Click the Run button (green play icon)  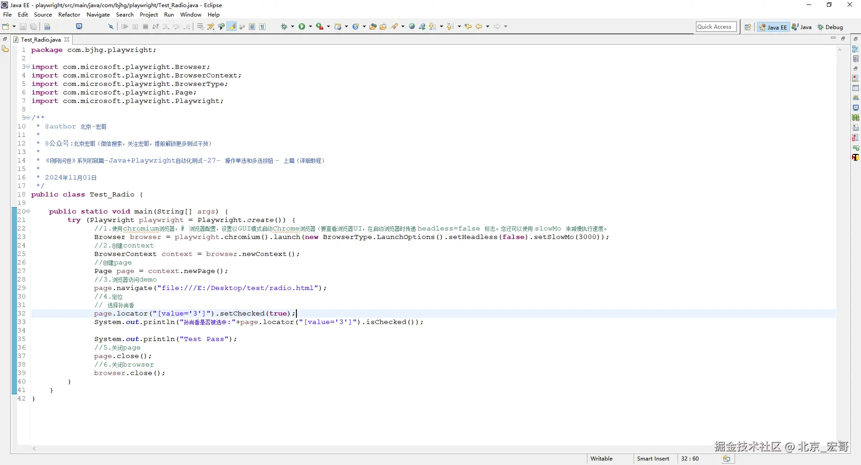[x=302, y=27]
